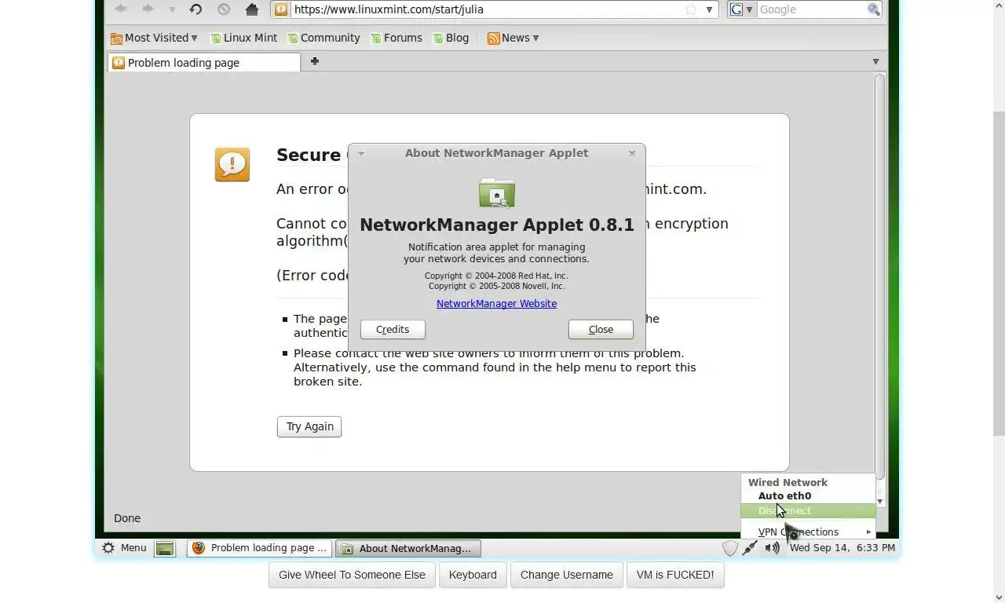The width and height of the screenshot is (1005, 603).
Task: Open the Forums bookmark
Action: click(x=397, y=38)
